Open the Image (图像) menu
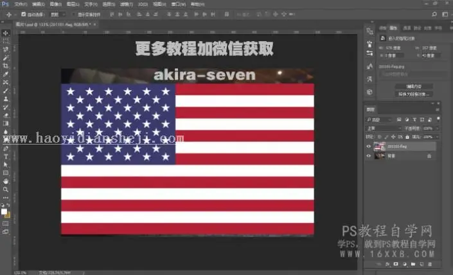Screen dimensions: 453x275 click(x=56, y=4)
